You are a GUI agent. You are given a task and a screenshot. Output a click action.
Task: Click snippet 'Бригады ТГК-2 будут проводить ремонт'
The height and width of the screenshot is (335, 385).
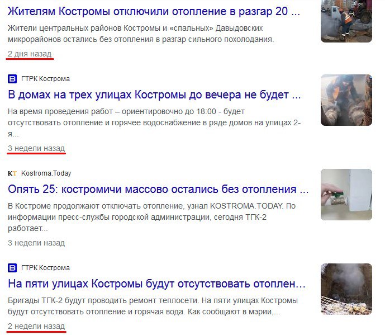pyautogui.click(x=153, y=306)
